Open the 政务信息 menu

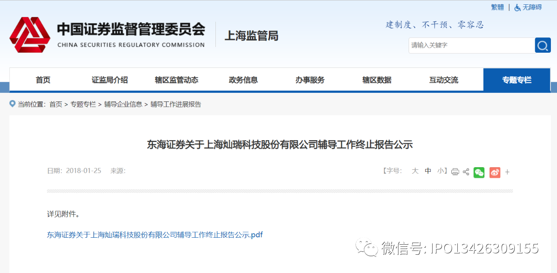click(243, 80)
